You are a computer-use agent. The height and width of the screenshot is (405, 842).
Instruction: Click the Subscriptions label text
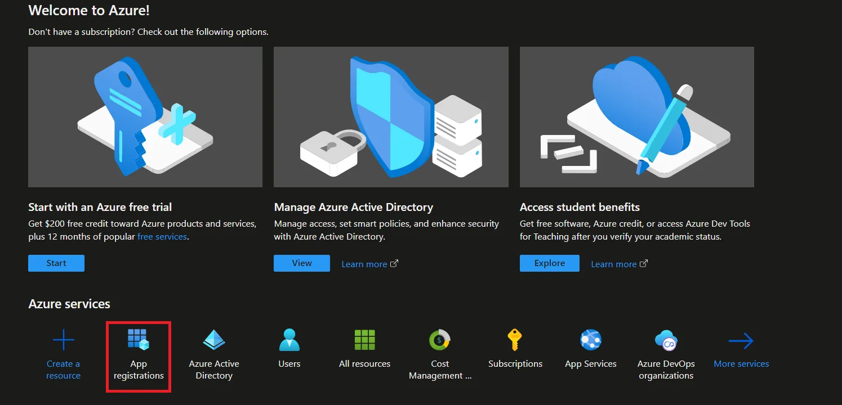[515, 364]
